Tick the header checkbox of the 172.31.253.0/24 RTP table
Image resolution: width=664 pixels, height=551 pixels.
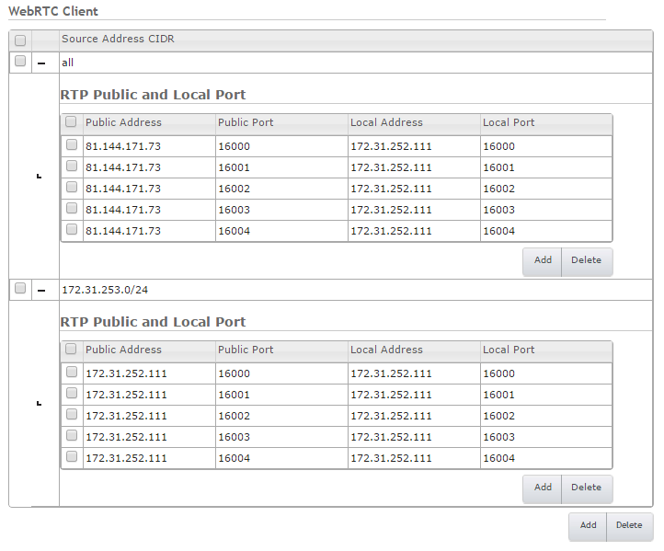71,349
